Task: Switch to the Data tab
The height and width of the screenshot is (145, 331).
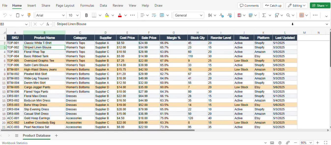Action: pyautogui.click(x=103, y=6)
